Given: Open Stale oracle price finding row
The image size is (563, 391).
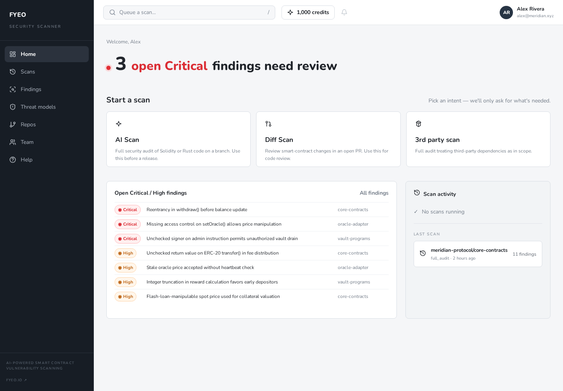Looking at the screenshot, I should click(x=251, y=267).
